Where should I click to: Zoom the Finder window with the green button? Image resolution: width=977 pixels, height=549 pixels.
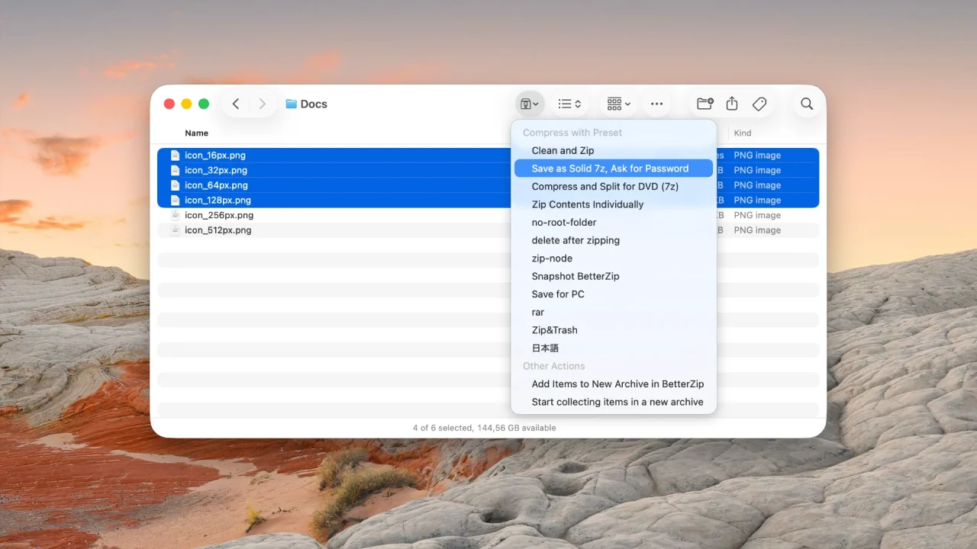(204, 104)
